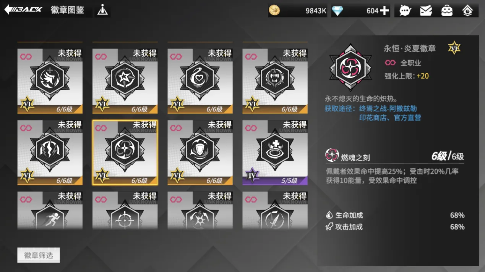Go back using the BACK arrow
This screenshot has width=485, height=272.
[23, 10]
